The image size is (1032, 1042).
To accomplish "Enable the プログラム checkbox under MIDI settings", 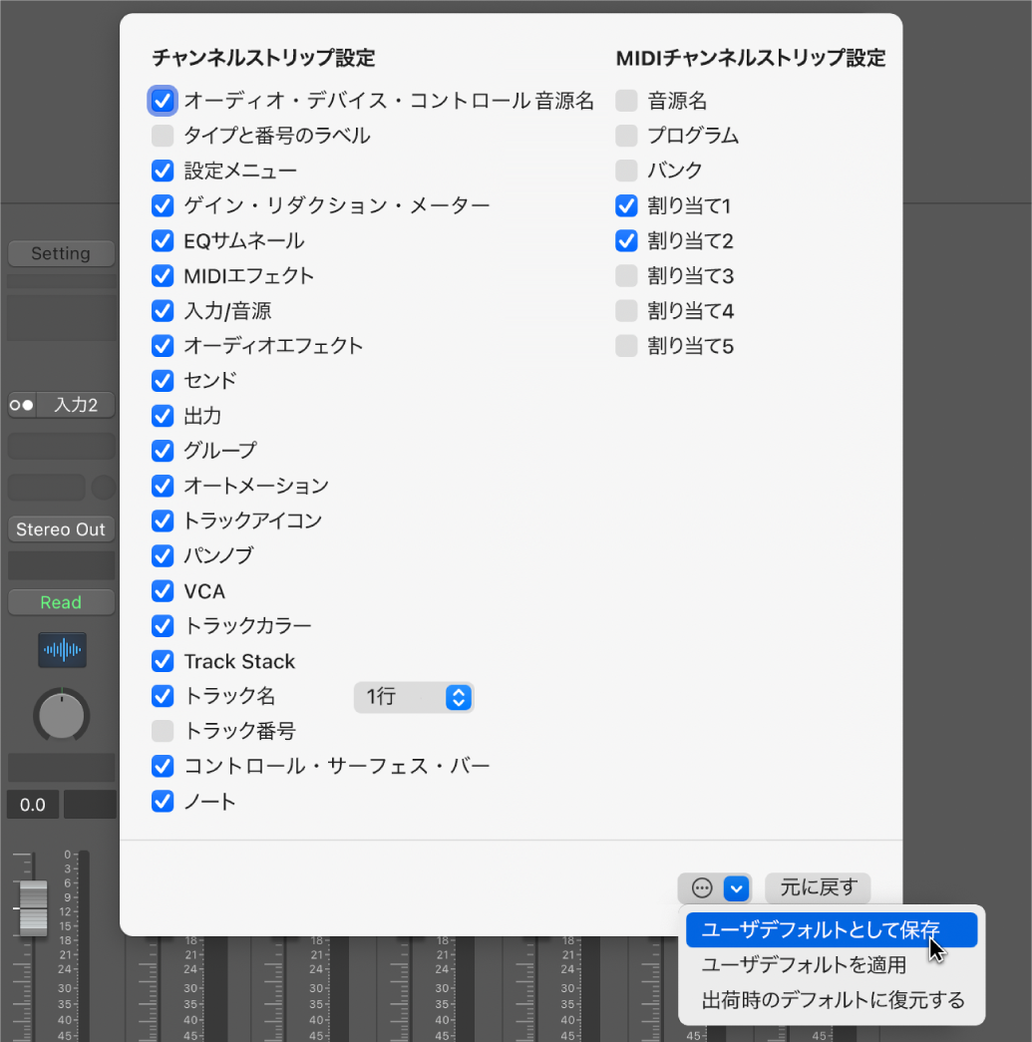I will (626, 136).
